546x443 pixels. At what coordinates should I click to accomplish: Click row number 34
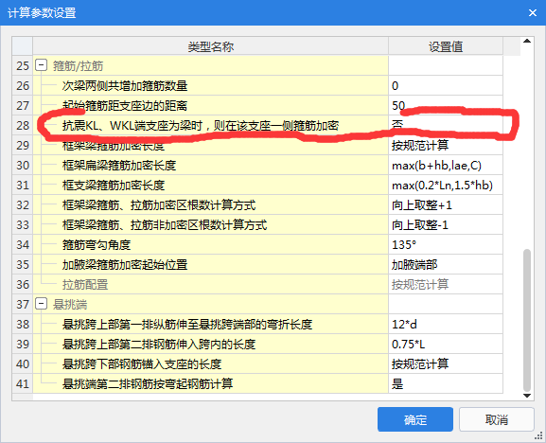(x=23, y=244)
